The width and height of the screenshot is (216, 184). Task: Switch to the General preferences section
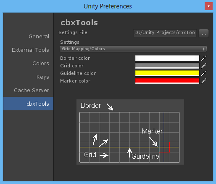(x=28, y=37)
